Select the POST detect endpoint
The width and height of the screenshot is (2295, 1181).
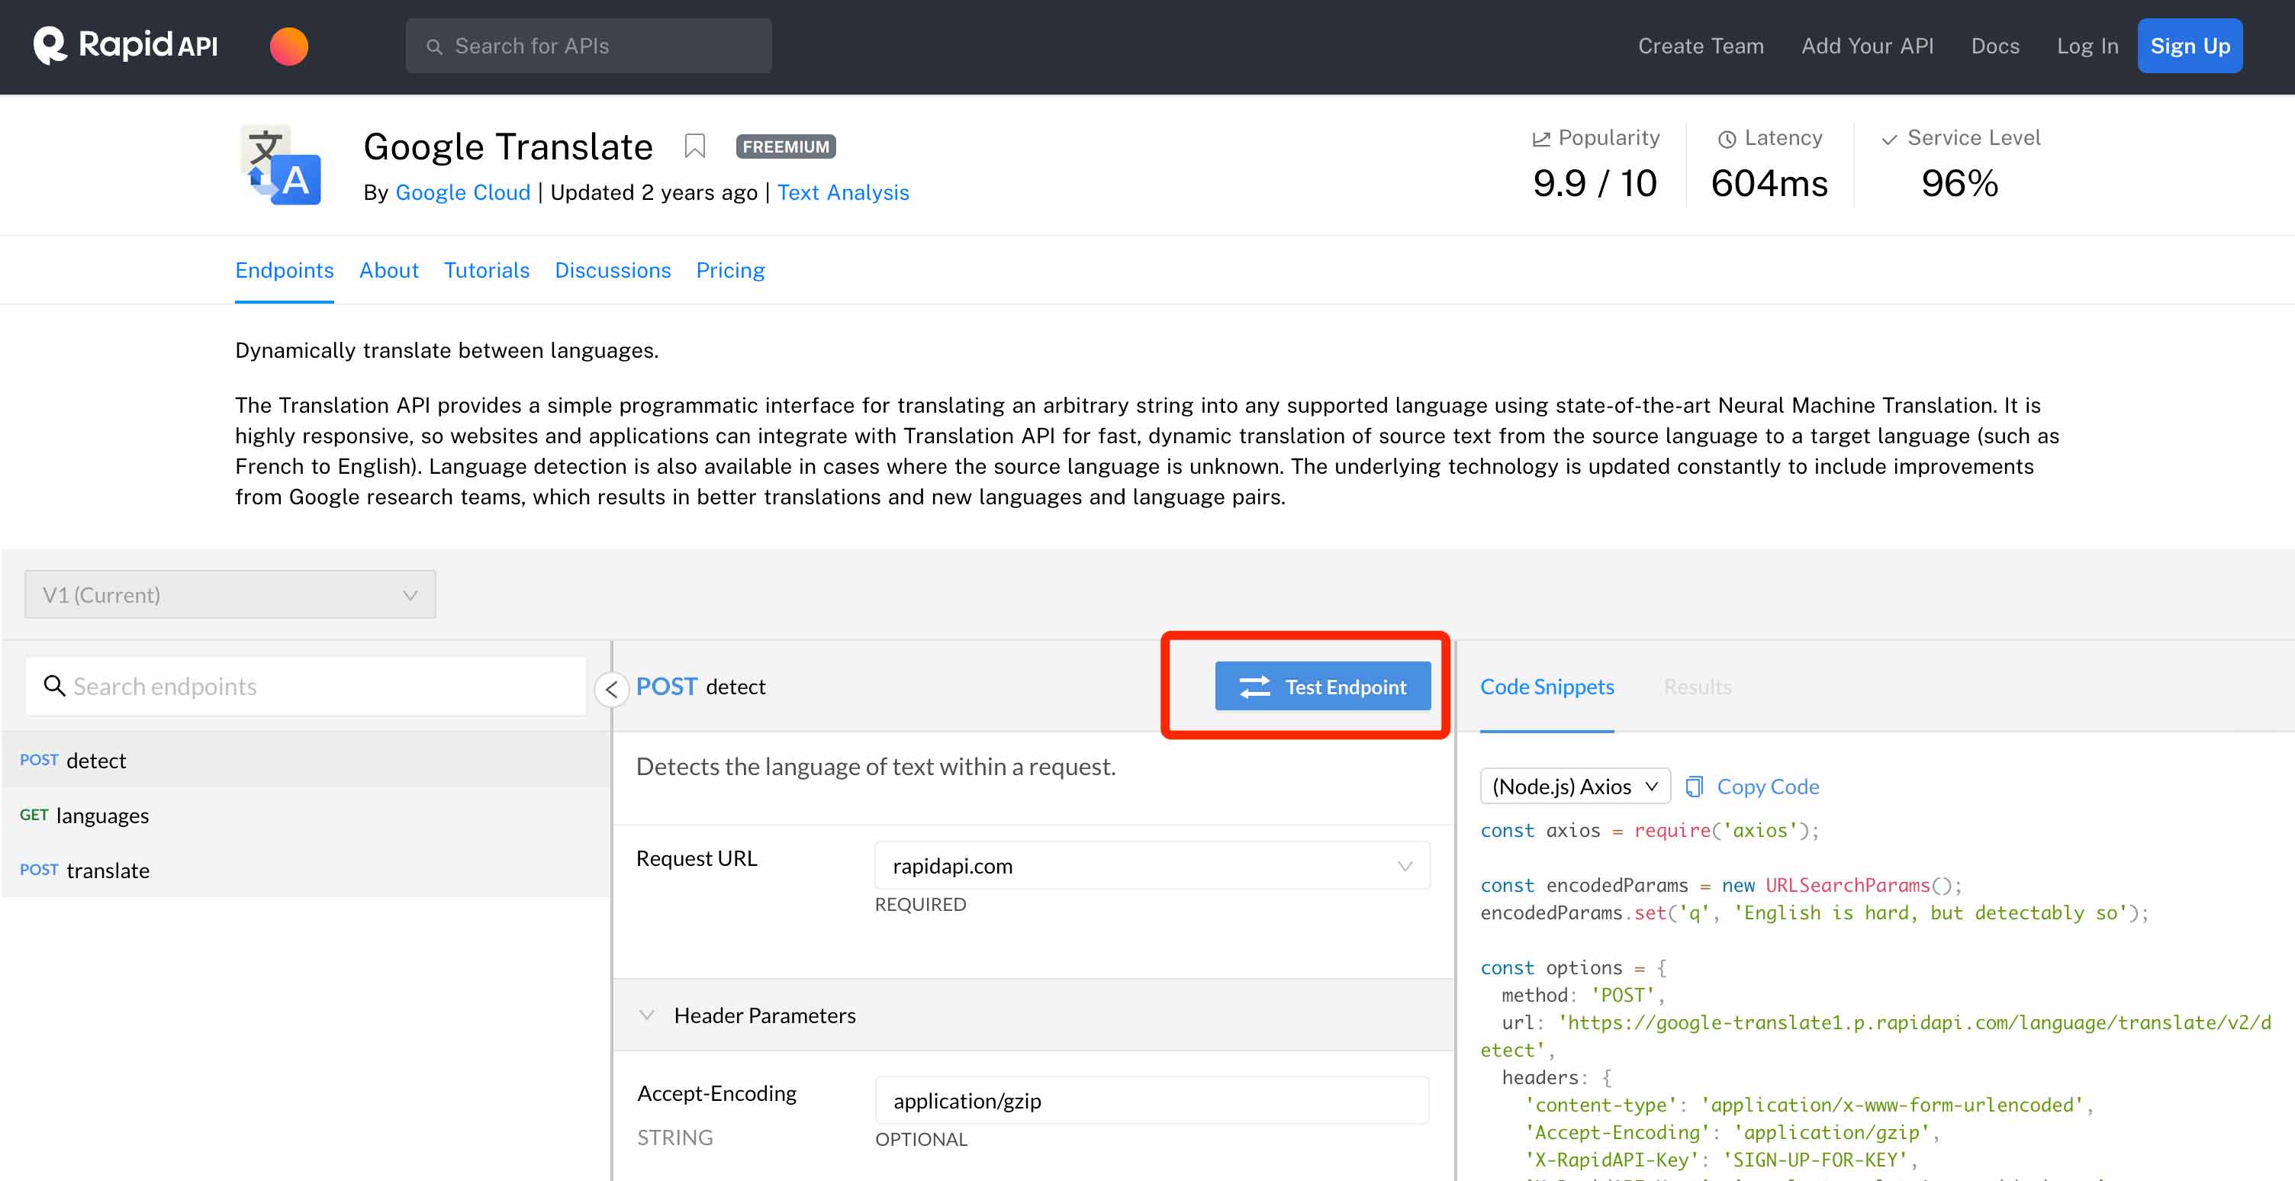tap(306, 760)
